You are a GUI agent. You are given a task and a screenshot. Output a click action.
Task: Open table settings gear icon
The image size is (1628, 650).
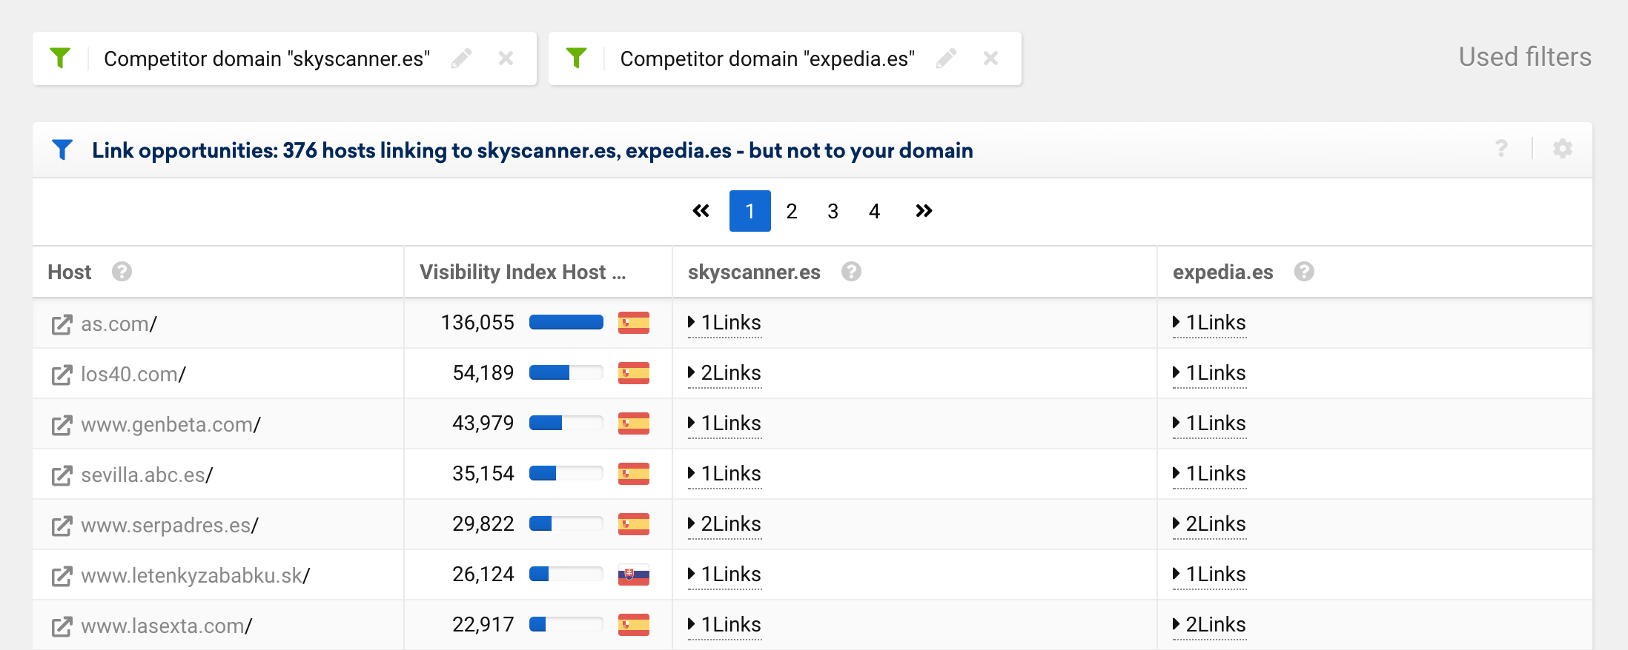[x=1562, y=149]
